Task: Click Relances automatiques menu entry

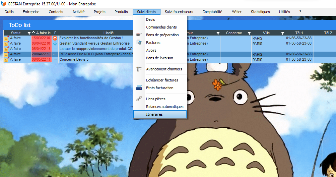Action: point(164,107)
